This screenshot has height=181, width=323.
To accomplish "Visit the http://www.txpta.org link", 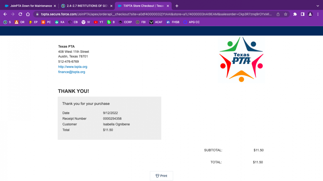I will tap(73, 67).
